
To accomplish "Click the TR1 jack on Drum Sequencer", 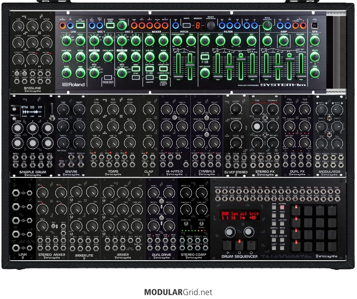I will [x=246, y=192].
